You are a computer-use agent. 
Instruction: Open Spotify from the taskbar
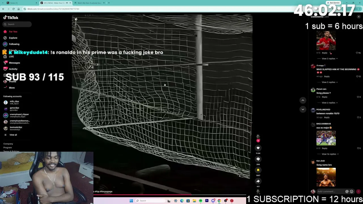[x=201, y=201]
